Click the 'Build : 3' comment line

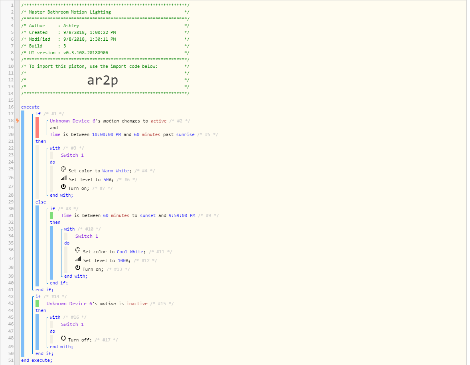click(x=47, y=46)
